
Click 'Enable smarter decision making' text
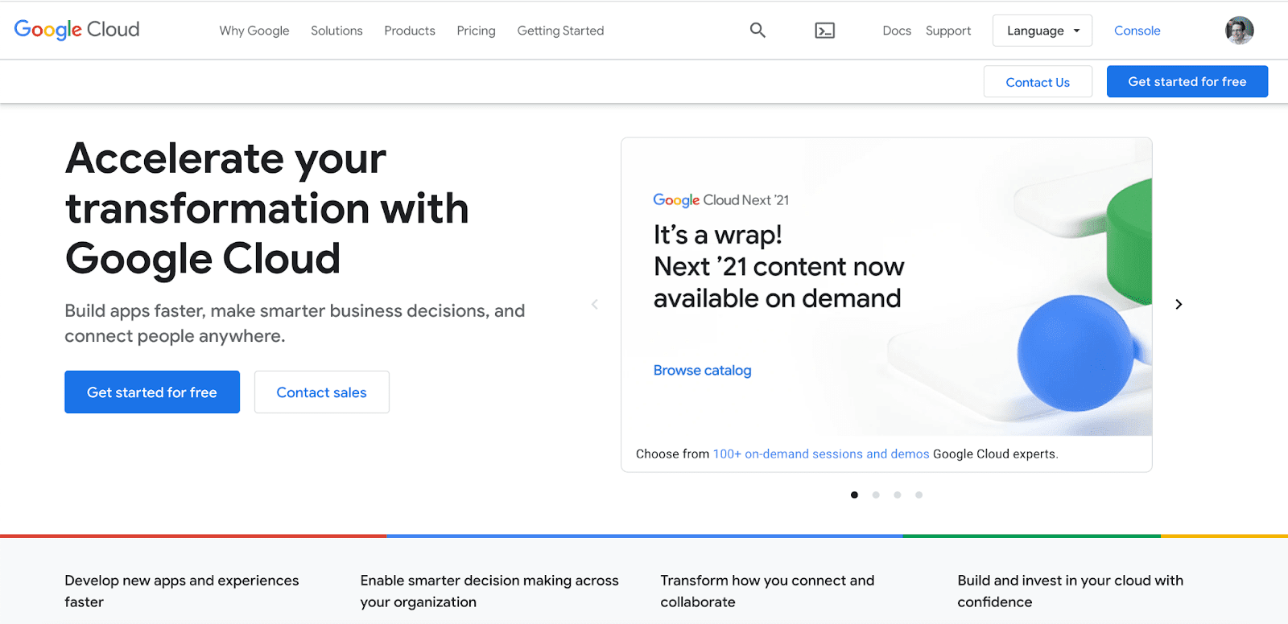tap(489, 591)
